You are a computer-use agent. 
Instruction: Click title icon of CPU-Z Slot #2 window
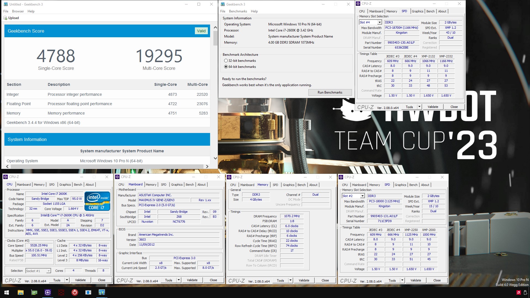(341, 177)
